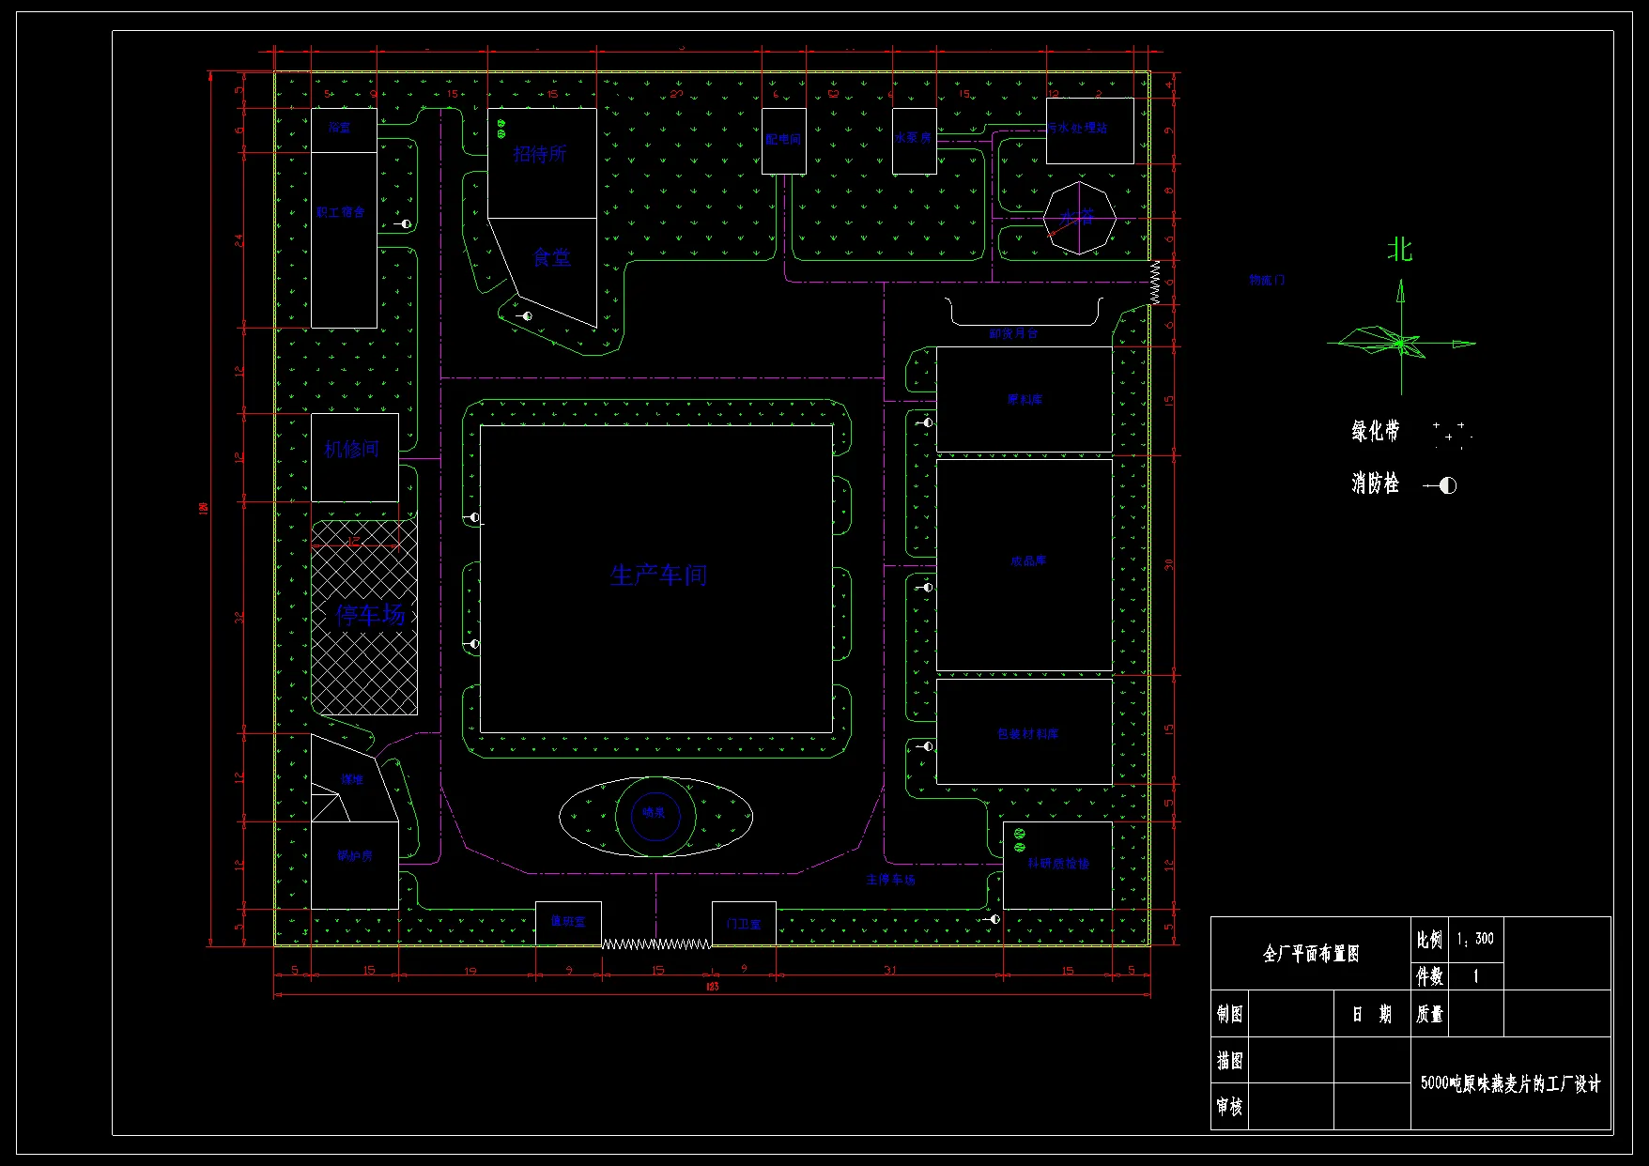Select the 招待所 building label
This screenshot has width=1649, height=1166.
[x=539, y=154]
